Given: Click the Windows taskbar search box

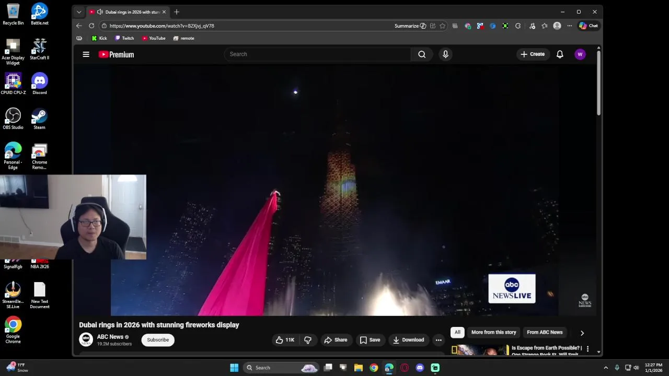Looking at the screenshot, I should pos(281,368).
